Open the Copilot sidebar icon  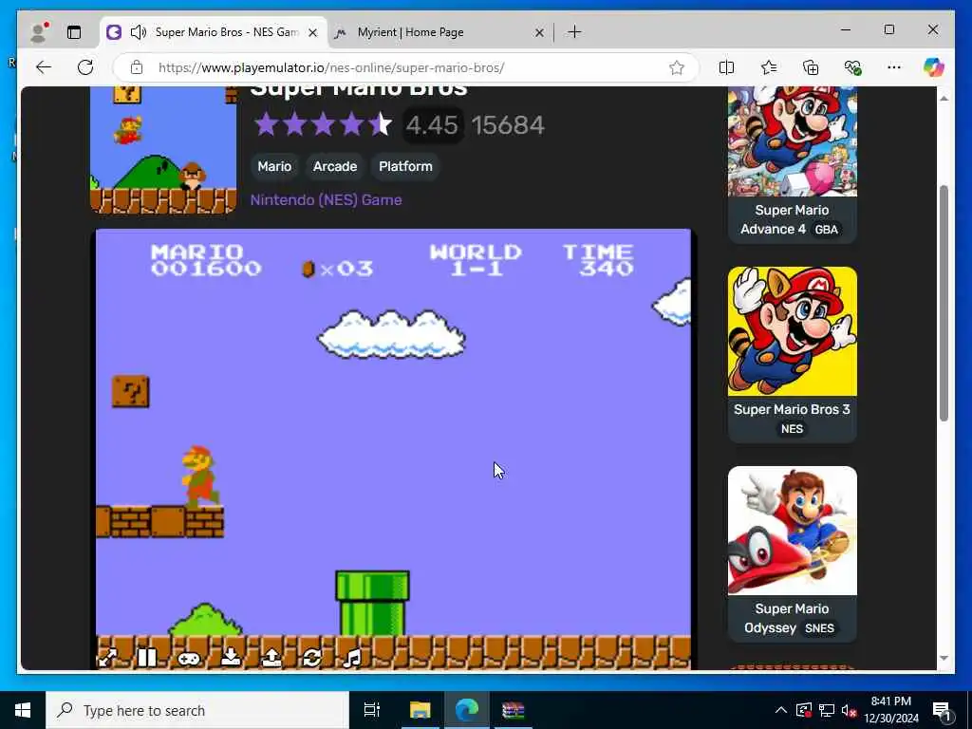[934, 67]
